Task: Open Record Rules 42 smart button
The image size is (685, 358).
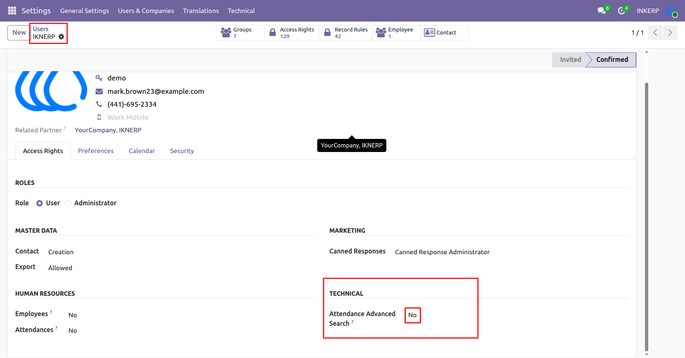Action: pyautogui.click(x=346, y=33)
